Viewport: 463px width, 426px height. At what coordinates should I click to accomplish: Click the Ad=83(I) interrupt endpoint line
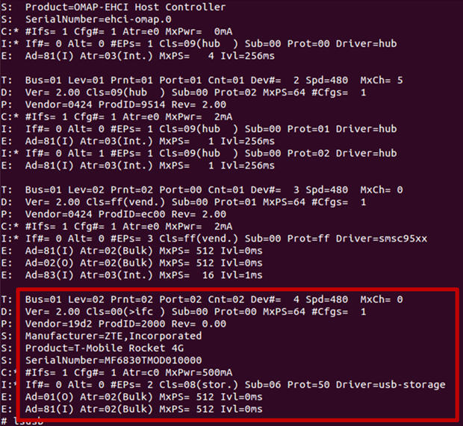point(143,275)
